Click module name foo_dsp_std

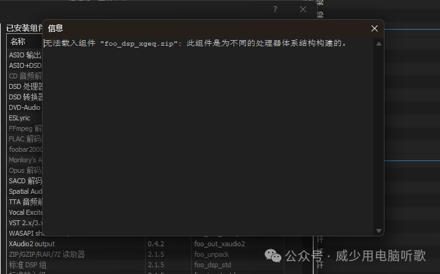(x=212, y=265)
